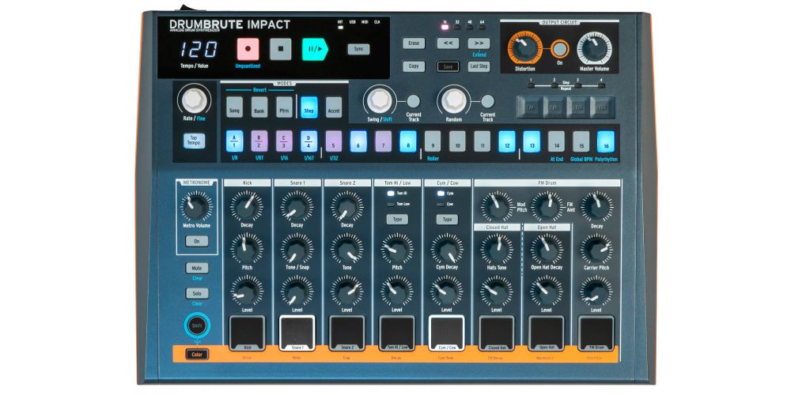Hit the Cym / Cow pad
Viewport: 791px width, 395px height.
coord(447,333)
